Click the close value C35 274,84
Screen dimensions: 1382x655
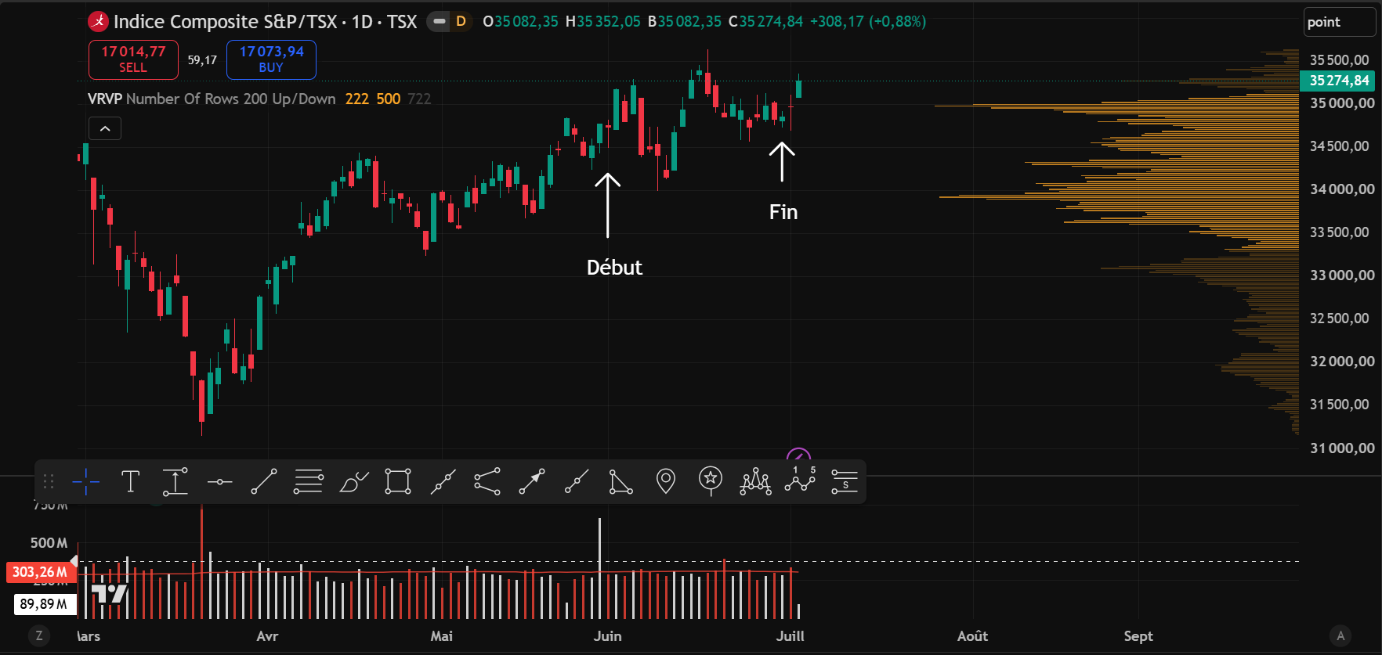pos(765,22)
